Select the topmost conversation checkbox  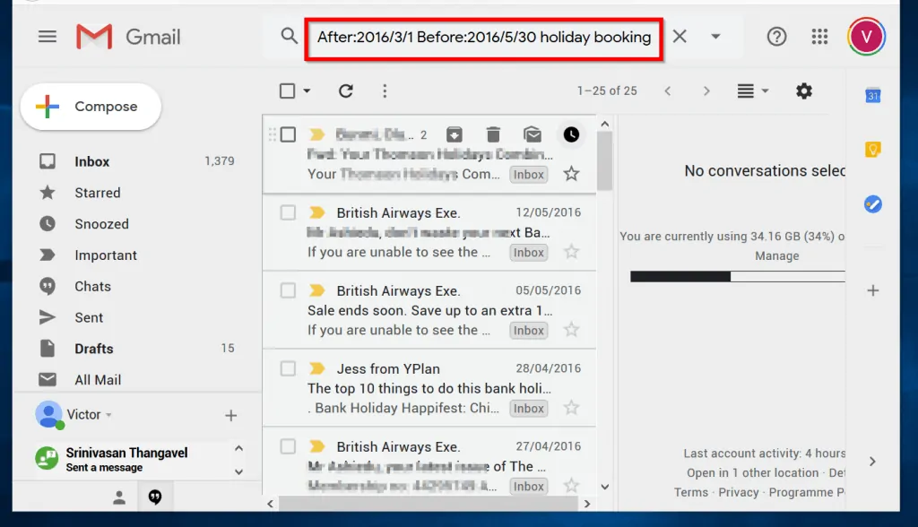click(x=290, y=134)
